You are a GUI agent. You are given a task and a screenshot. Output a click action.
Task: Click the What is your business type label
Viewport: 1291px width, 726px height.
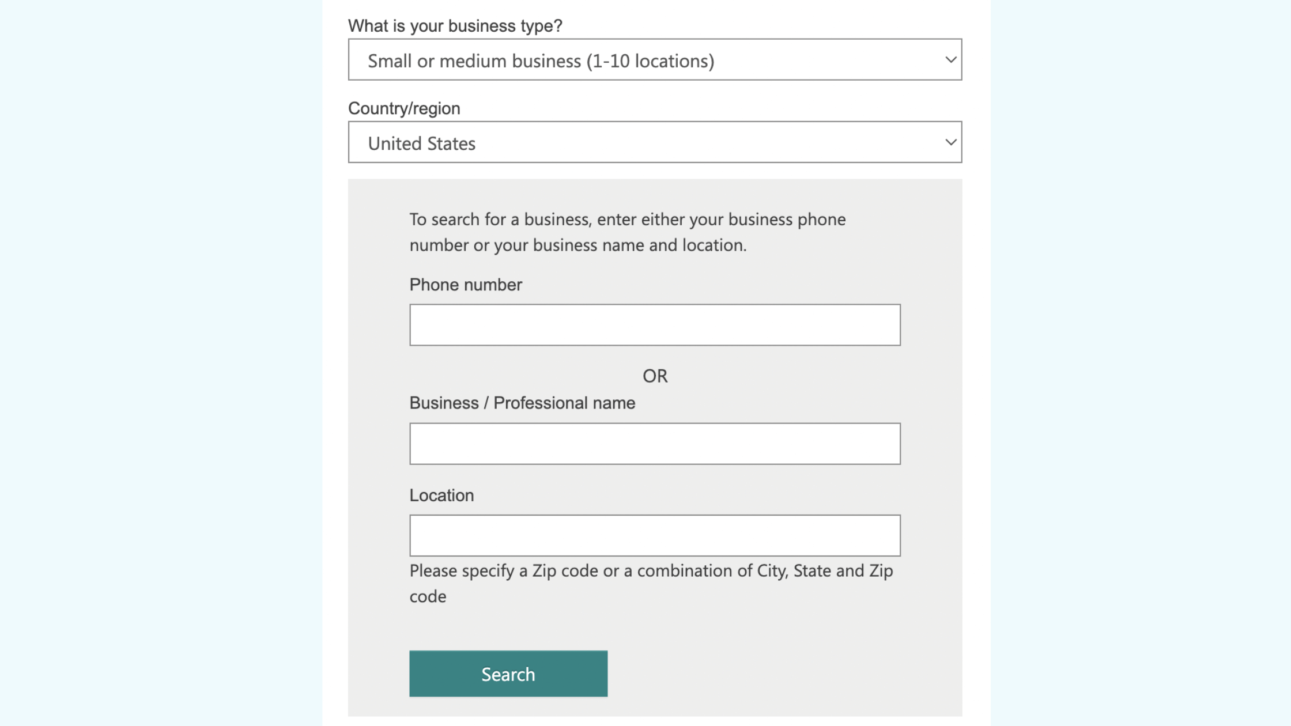pyautogui.click(x=455, y=25)
